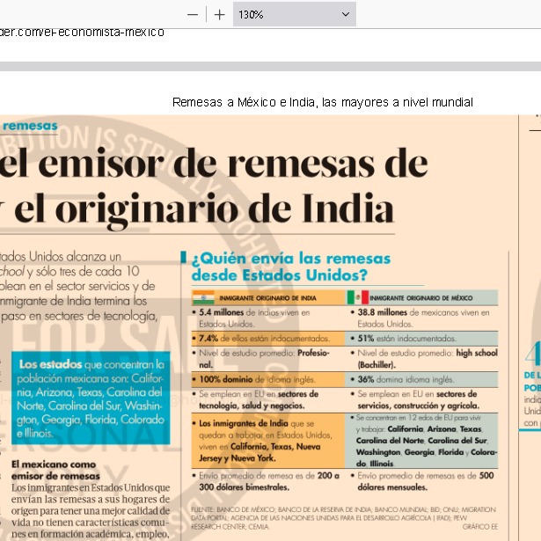
Task: Click the Mexico flag icon in table
Action: click(357, 297)
